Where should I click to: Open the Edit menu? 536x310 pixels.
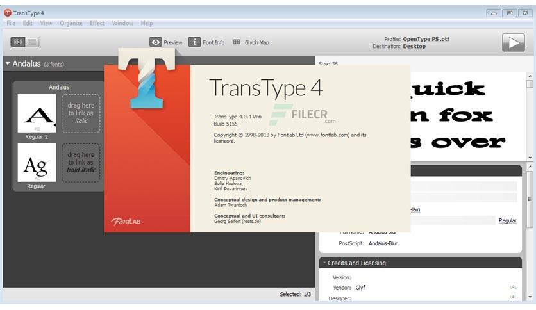[x=28, y=23]
